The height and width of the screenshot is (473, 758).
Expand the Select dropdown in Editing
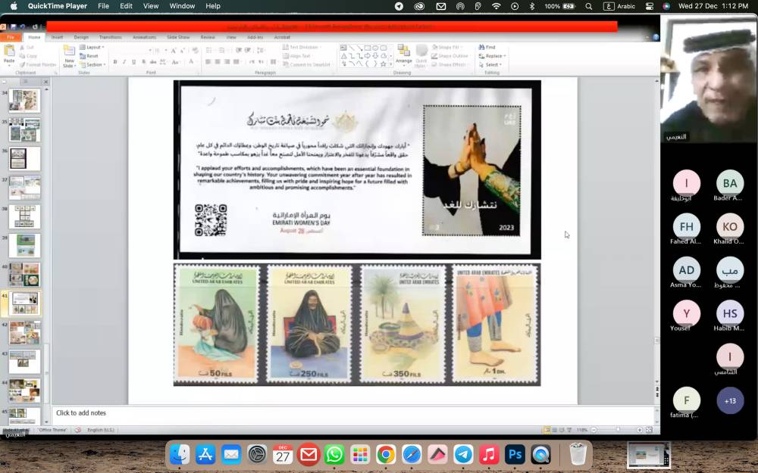tap(491, 64)
